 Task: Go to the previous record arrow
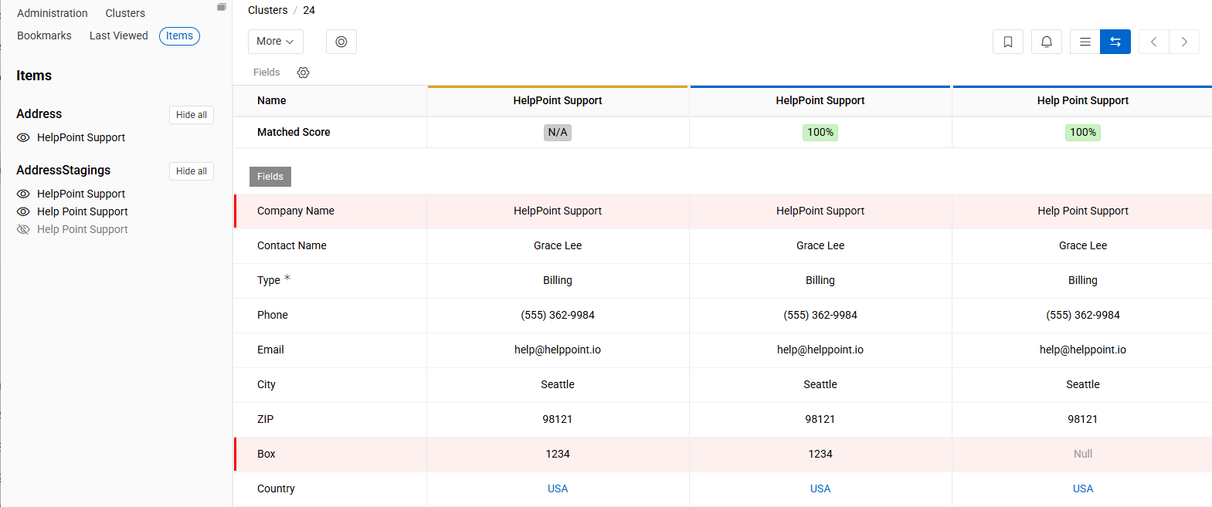[1153, 42]
